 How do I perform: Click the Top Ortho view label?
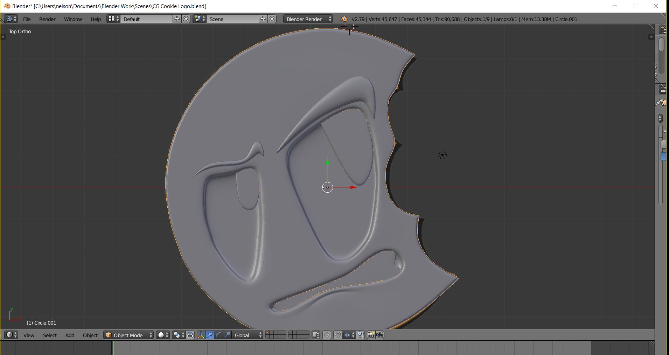point(20,31)
